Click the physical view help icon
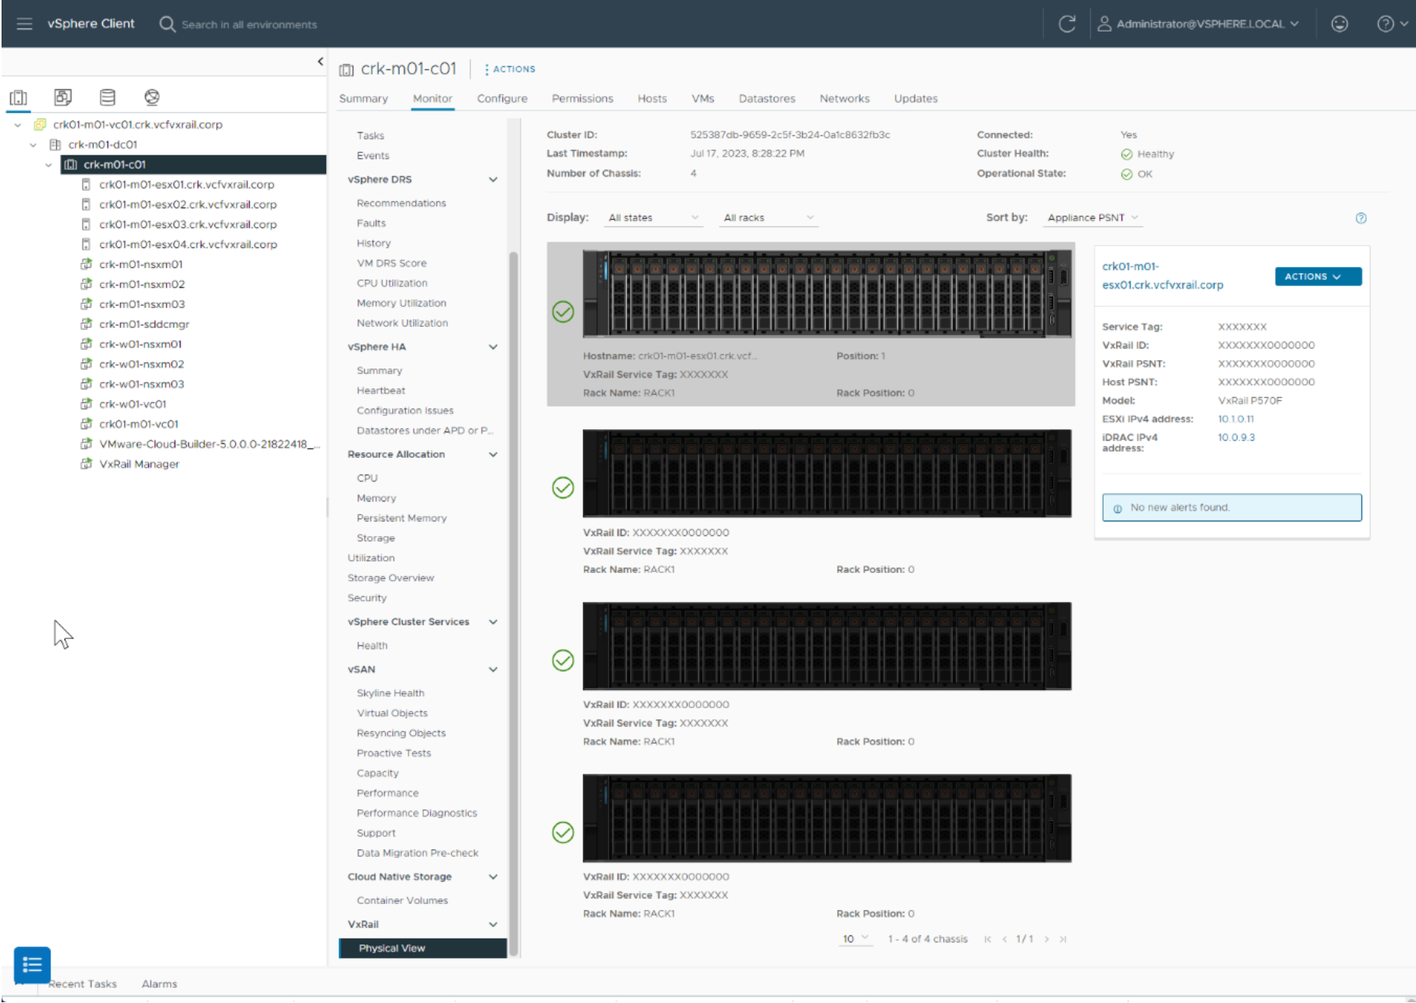This screenshot has height=1003, width=1416. tap(1361, 218)
